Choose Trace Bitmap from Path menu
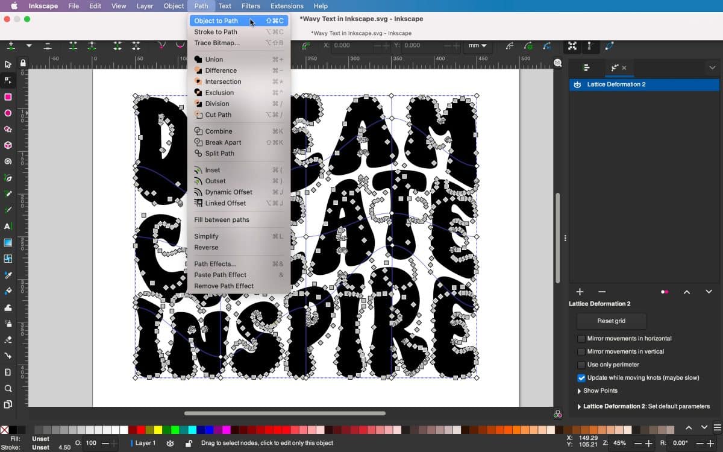 239,43
